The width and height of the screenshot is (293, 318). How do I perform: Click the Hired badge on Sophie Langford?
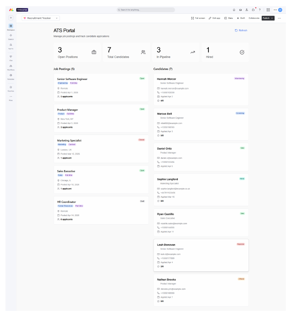tap(242, 179)
